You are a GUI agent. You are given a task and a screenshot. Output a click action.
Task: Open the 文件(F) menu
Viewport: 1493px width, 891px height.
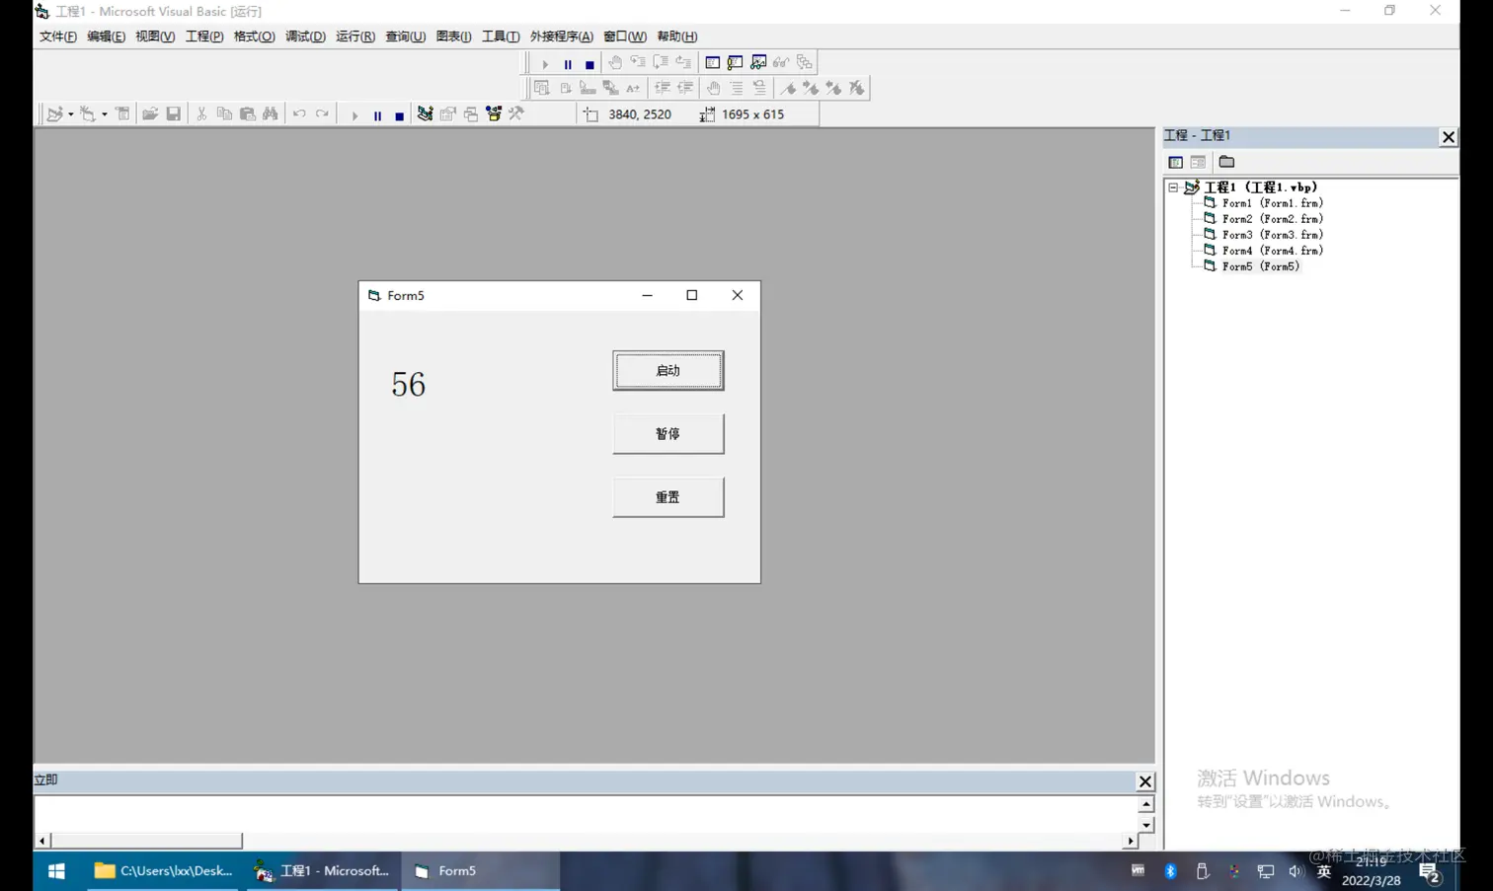tap(57, 37)
